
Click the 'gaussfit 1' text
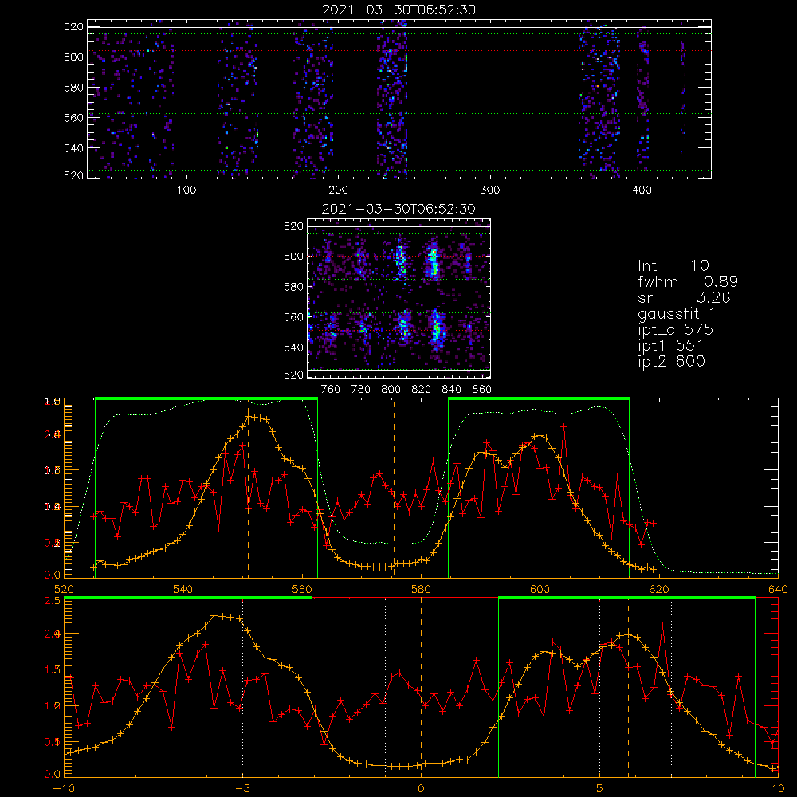(677, 313)
